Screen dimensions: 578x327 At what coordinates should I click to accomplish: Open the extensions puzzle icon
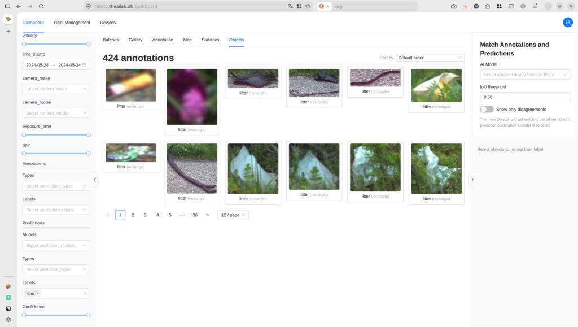[488, 6]
